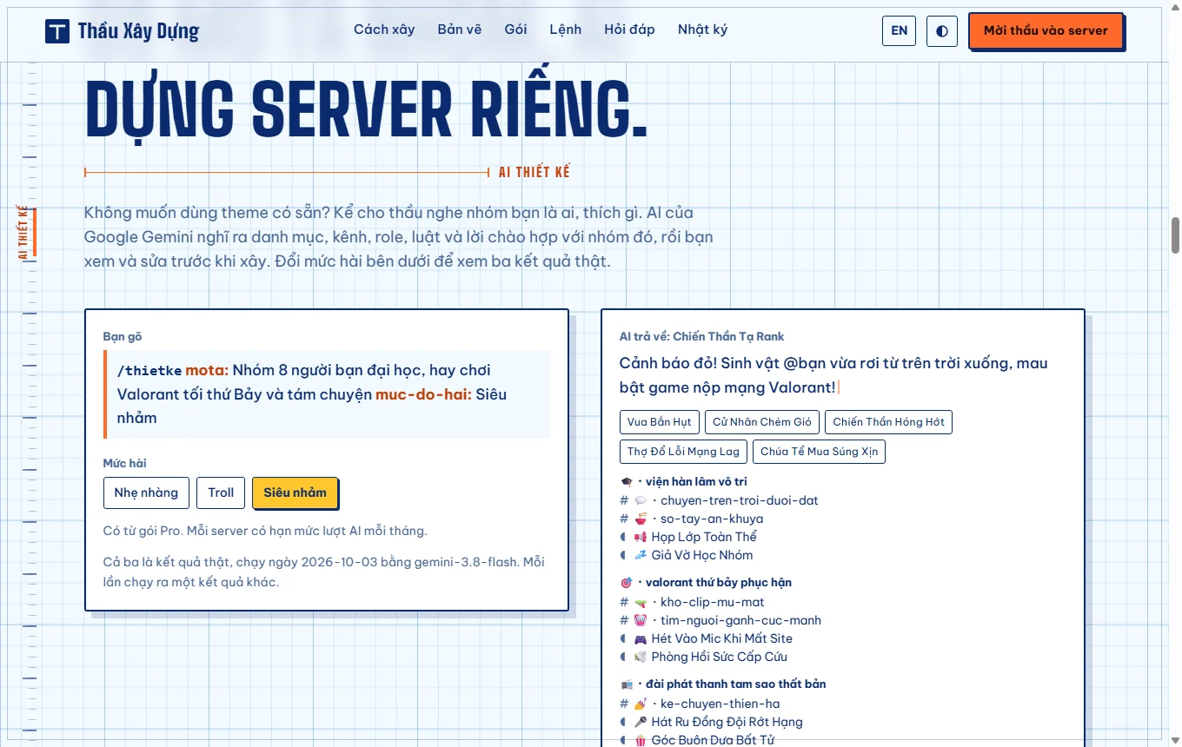The height and width of the screenshot is (747, 1182).
Task: Click the vertical AI THIẾT KẾ ruler label
Action: point(23,232)
